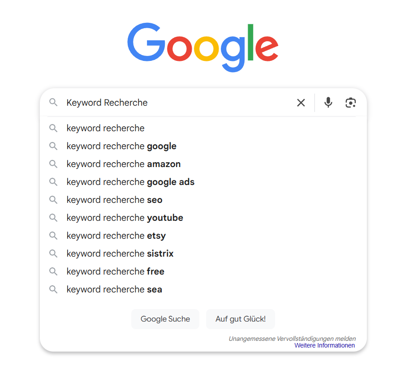Open the 'Weitere Informationen' link
Screen dimensions: 413x365
tap(324, 345)
